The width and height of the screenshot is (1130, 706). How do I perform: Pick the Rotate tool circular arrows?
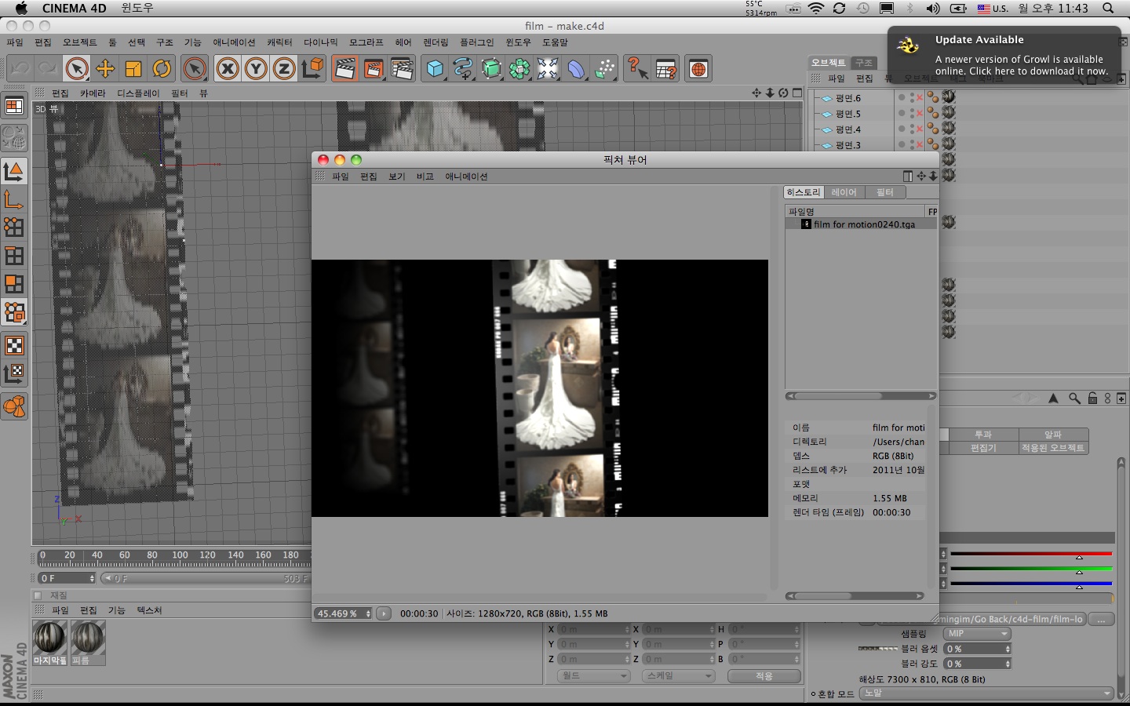[162, 69]
